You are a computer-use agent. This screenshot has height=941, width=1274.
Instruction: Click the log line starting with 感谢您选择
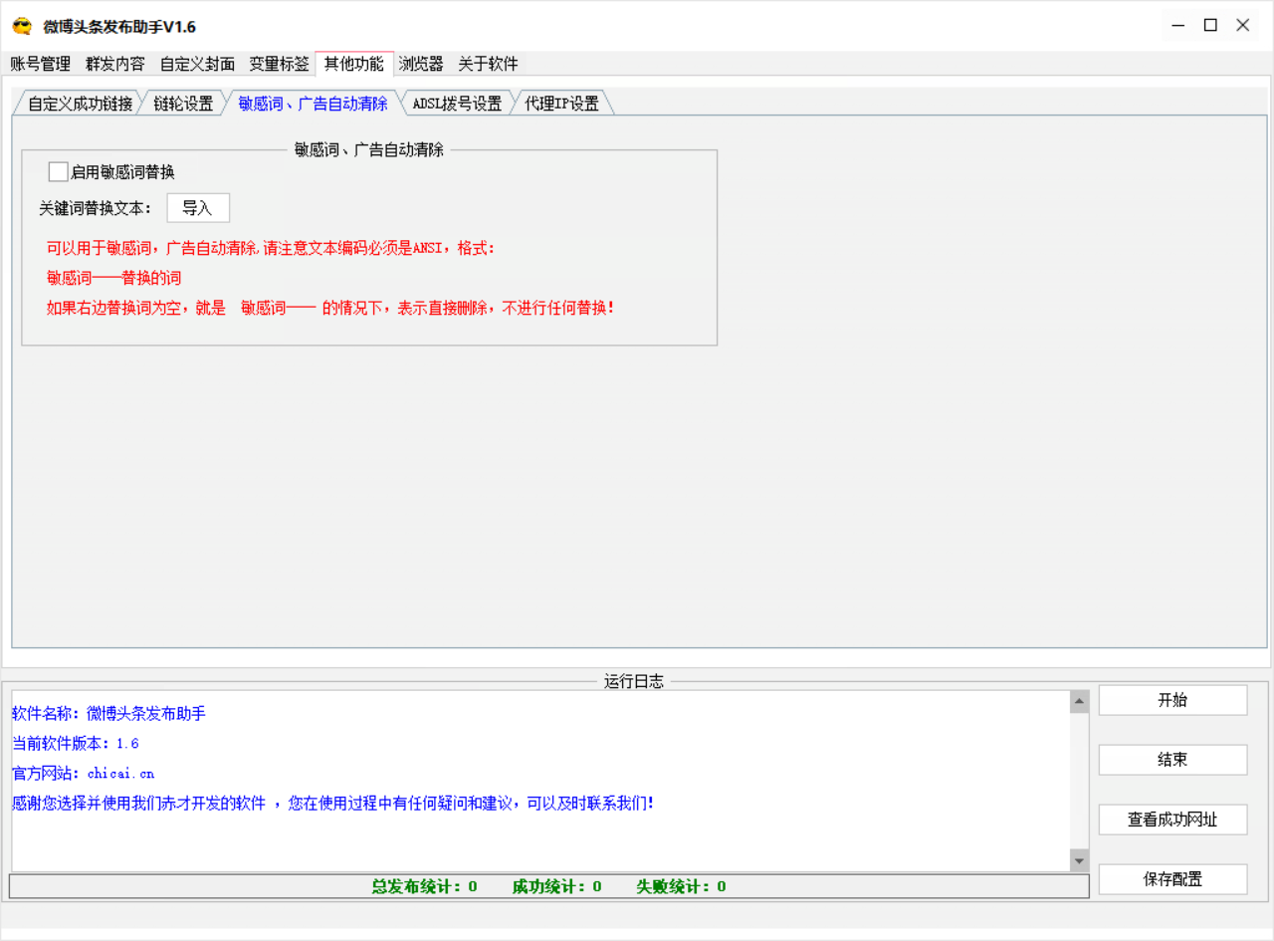[x=332, y=804]
